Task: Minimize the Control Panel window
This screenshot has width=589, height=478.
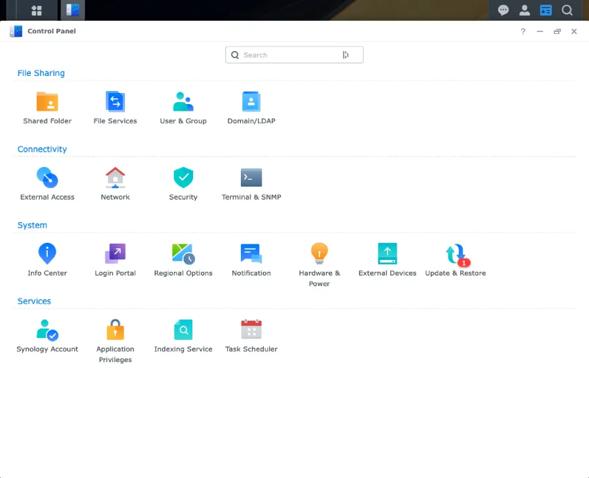Action: (540, 31)
